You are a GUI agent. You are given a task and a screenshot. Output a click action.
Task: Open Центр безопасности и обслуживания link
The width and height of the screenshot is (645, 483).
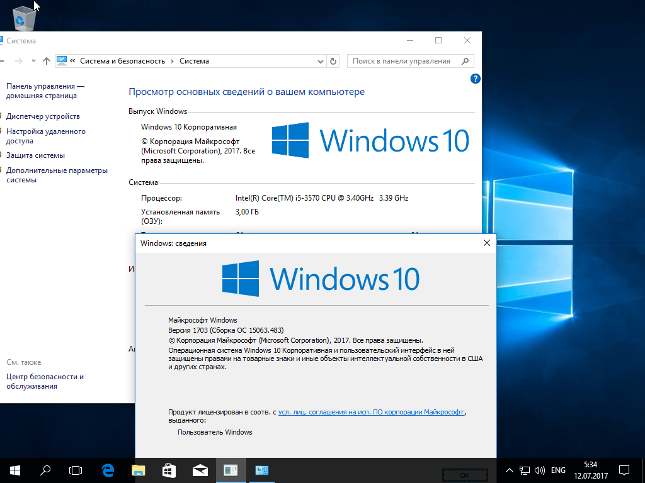point(45,381)
